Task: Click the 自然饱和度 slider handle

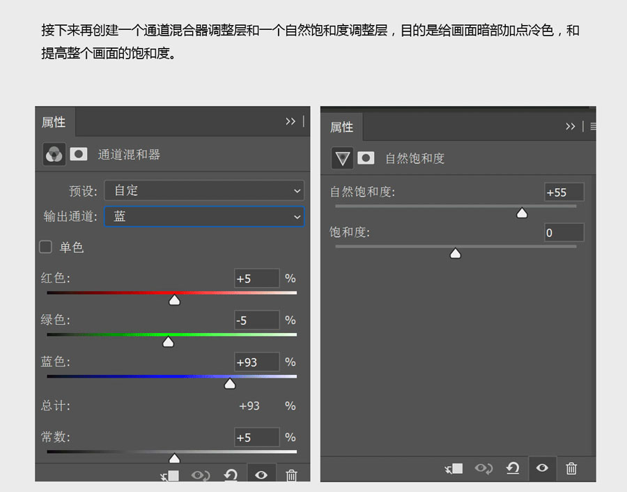Action: (522, 213)
